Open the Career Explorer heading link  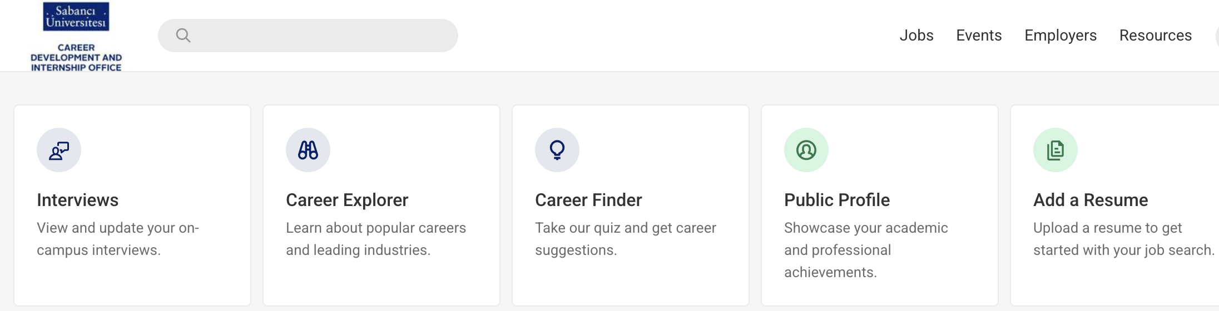pos(347,200)
